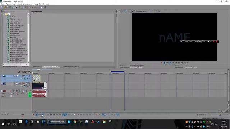Viewport: 230px width, 129px height.
Task: Arm the audio track for recording
Action: 11,91
